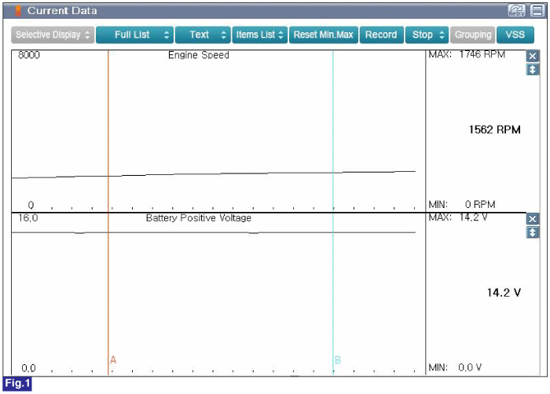550x394 pixels.
Task: Click the Current Data window title
Action: [x=62, y=11]
